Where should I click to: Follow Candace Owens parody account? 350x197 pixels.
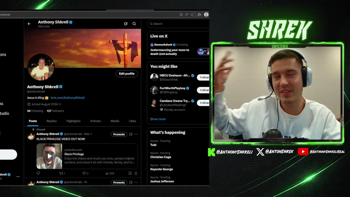[204, 103]
